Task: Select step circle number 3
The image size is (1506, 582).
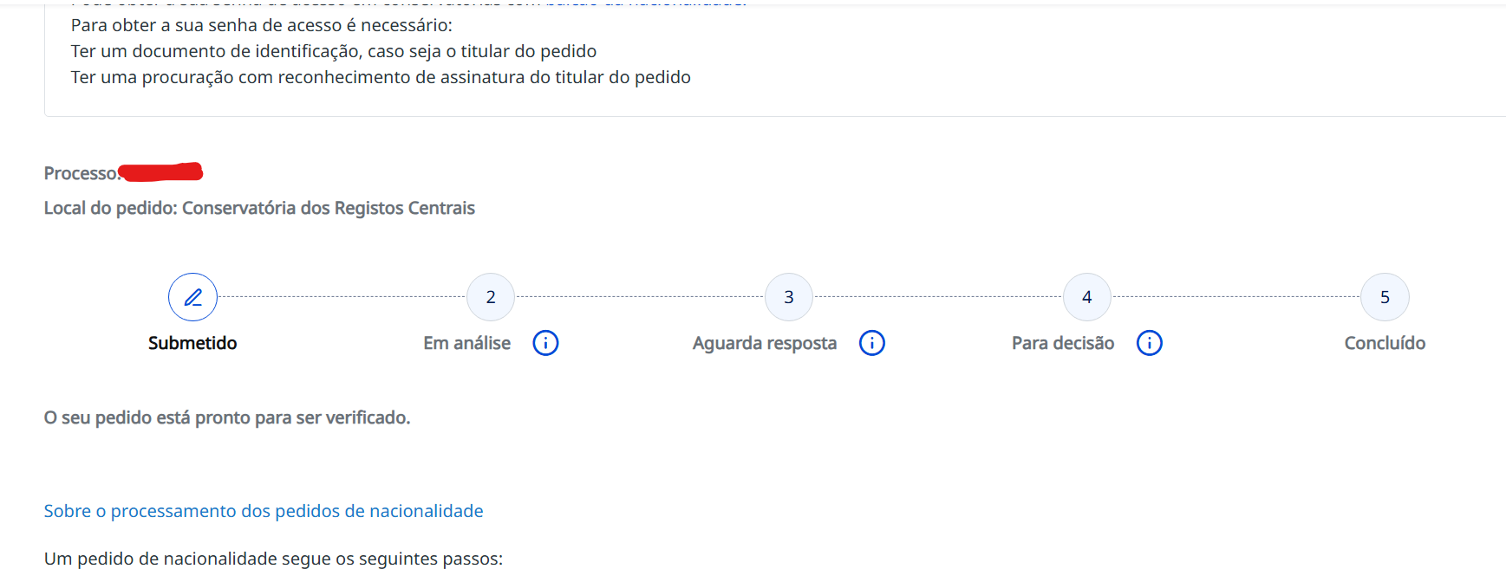Action: [789, 297]
